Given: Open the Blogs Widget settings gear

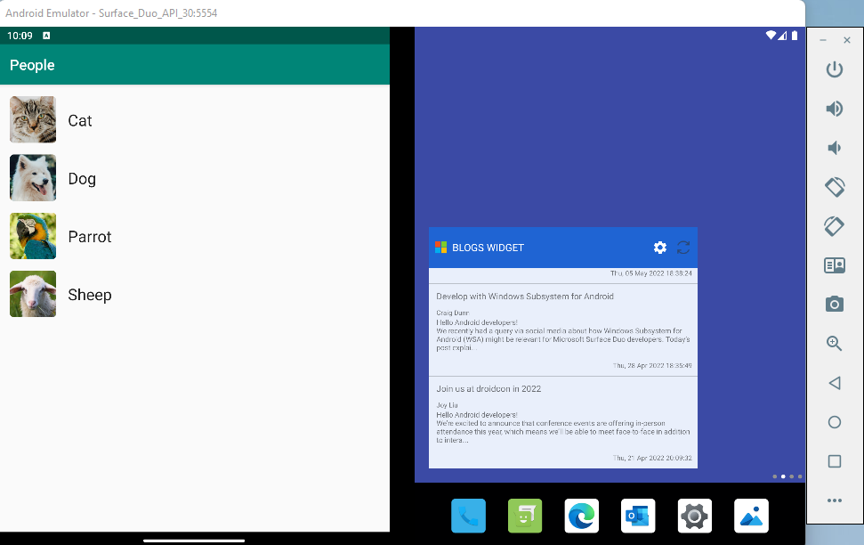Looking at the screenshot, I should 659,248.
